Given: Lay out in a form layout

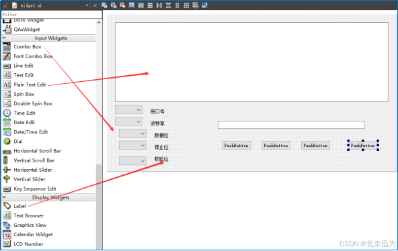Looking at the screenshot, I should [x=177, y=5].
